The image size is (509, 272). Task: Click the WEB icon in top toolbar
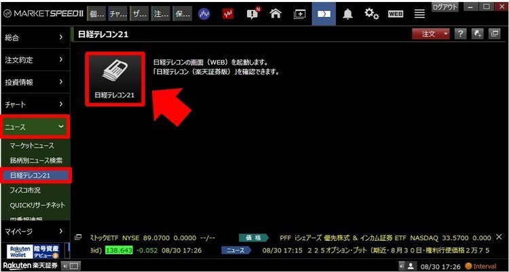pos(396,14)
